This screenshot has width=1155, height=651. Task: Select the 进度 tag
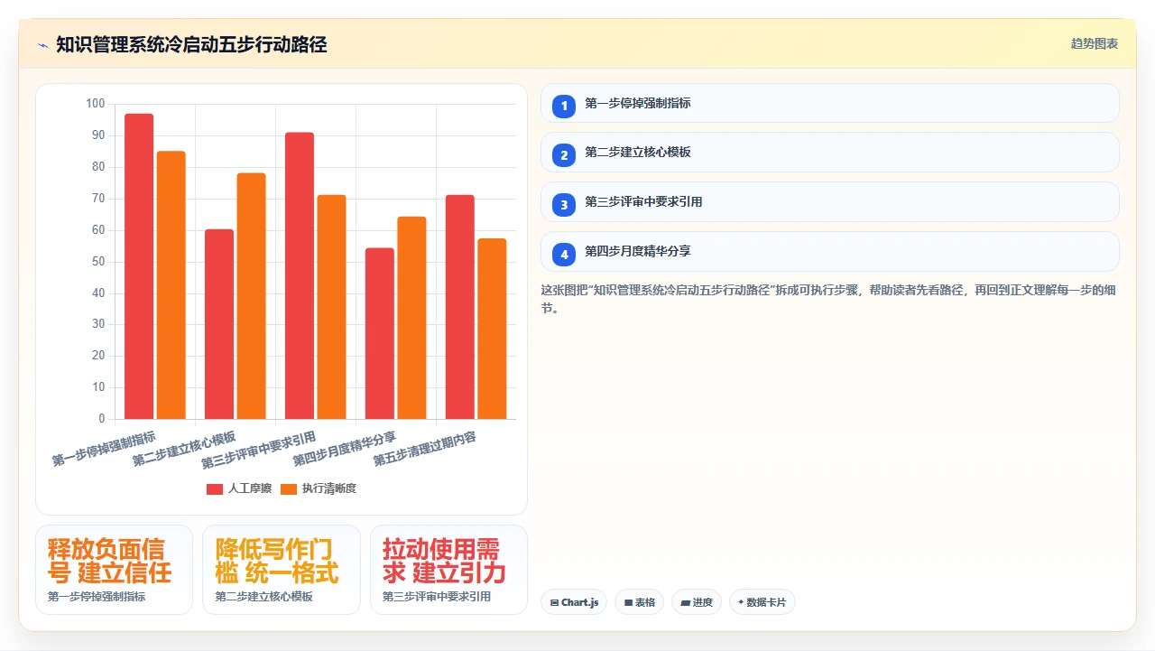click(x=697, y=602)
